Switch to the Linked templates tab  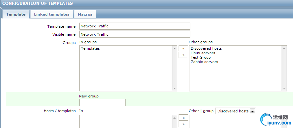[x=52, y=14]
